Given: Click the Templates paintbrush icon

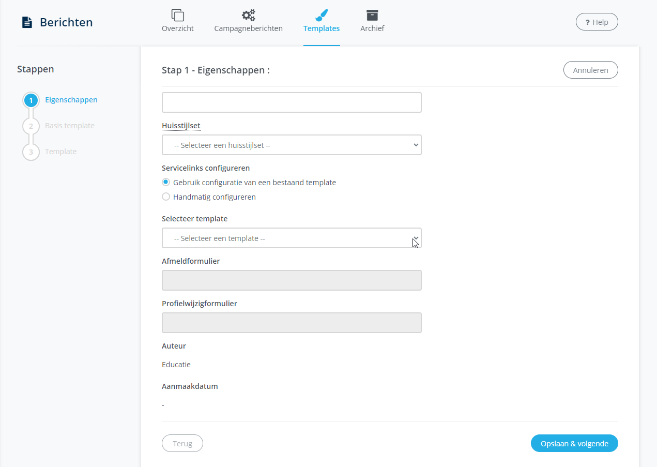Looking at the screenshot, I should coord(321,15).
